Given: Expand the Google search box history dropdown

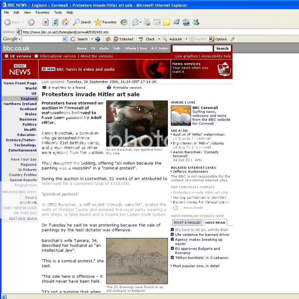Looking at the screenshot, I should pos(64,39).
